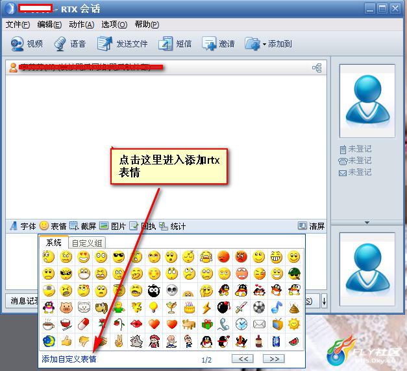Screen dimensions: 407x371
Task: Open 统计 statistics
Action: pyautogui.click(x=173, y=226)
